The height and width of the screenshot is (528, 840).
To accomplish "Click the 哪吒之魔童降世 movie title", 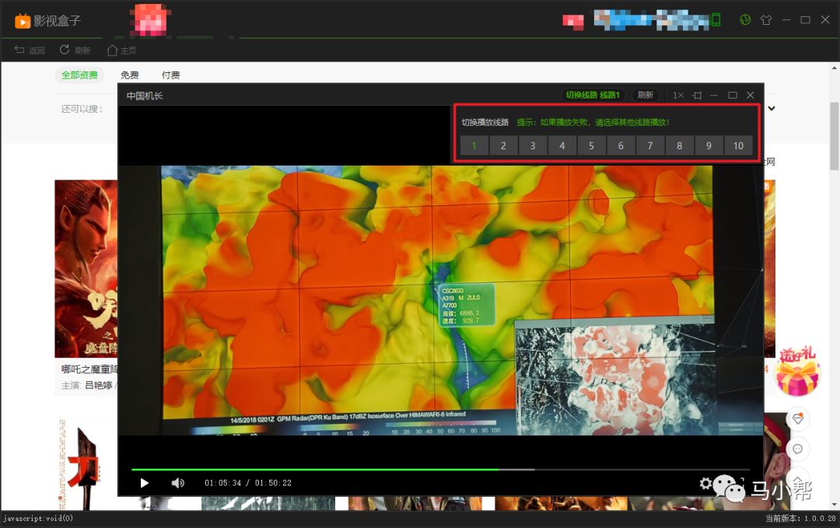I will tap(89, 369).
